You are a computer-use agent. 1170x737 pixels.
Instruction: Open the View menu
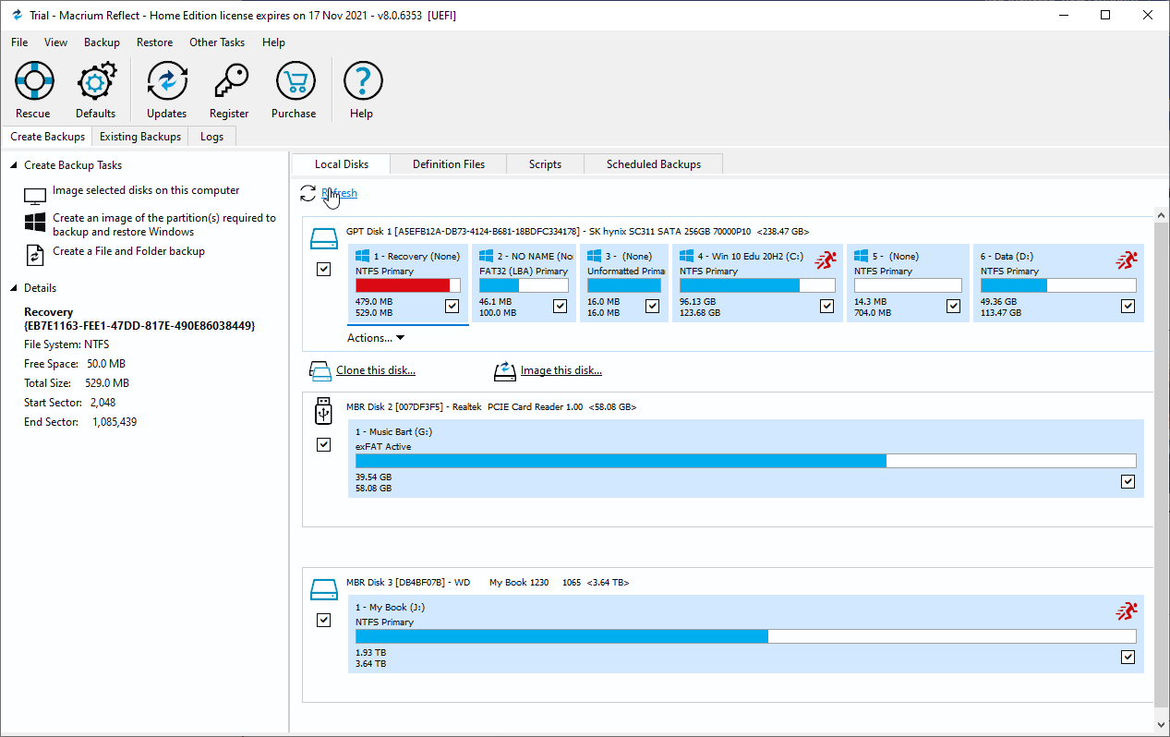[x=56, y=42]
